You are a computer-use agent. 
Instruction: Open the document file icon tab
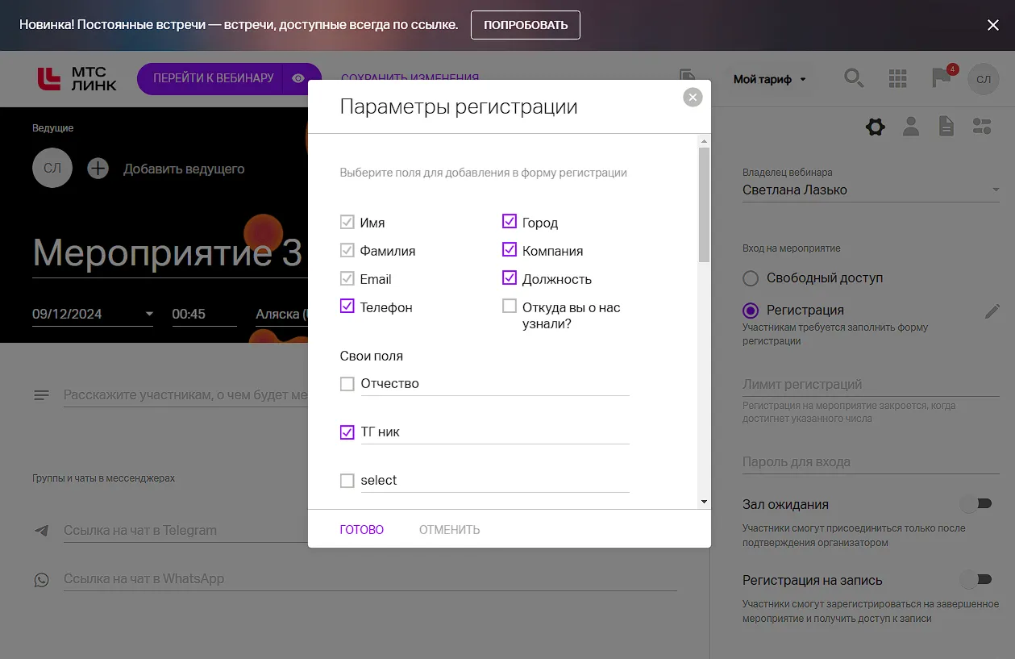coord(946,127)
